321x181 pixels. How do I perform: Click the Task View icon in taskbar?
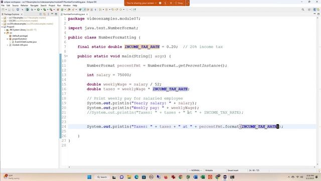click(x=114, y=177)
